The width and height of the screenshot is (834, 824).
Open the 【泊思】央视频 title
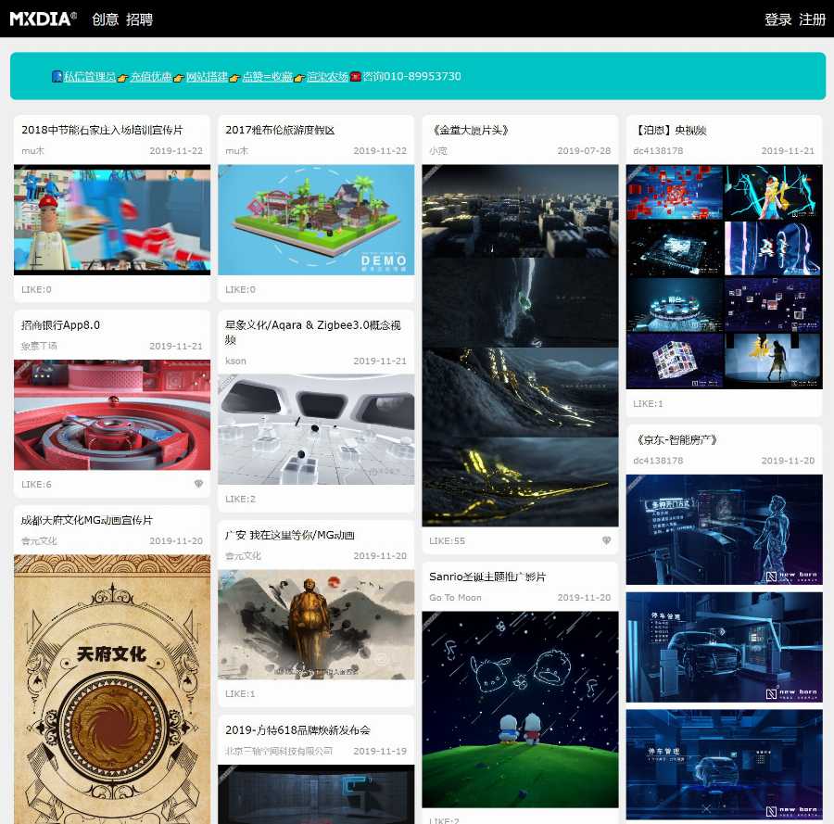point(670,130)
